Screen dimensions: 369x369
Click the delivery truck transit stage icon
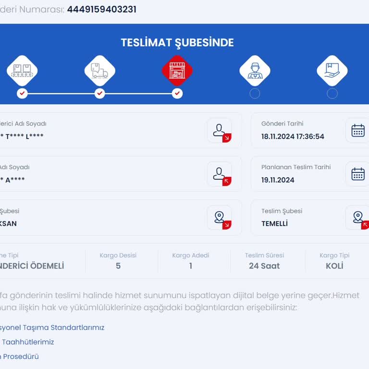point(100,71)
